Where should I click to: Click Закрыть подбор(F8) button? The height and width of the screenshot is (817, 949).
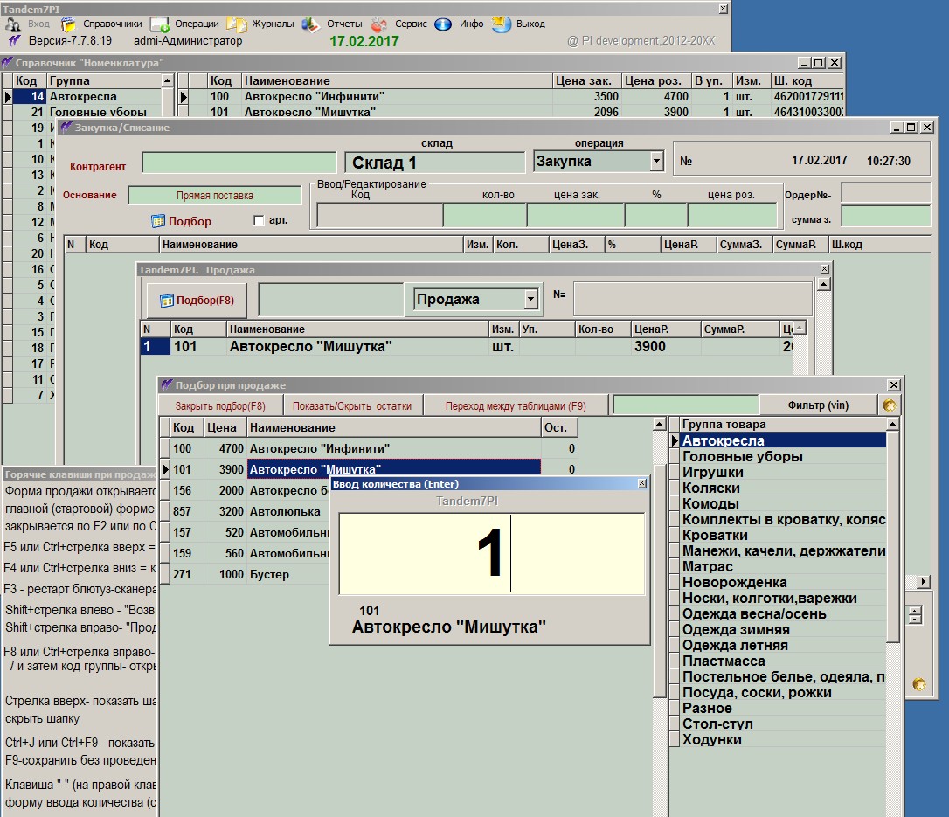pos(220,406)
